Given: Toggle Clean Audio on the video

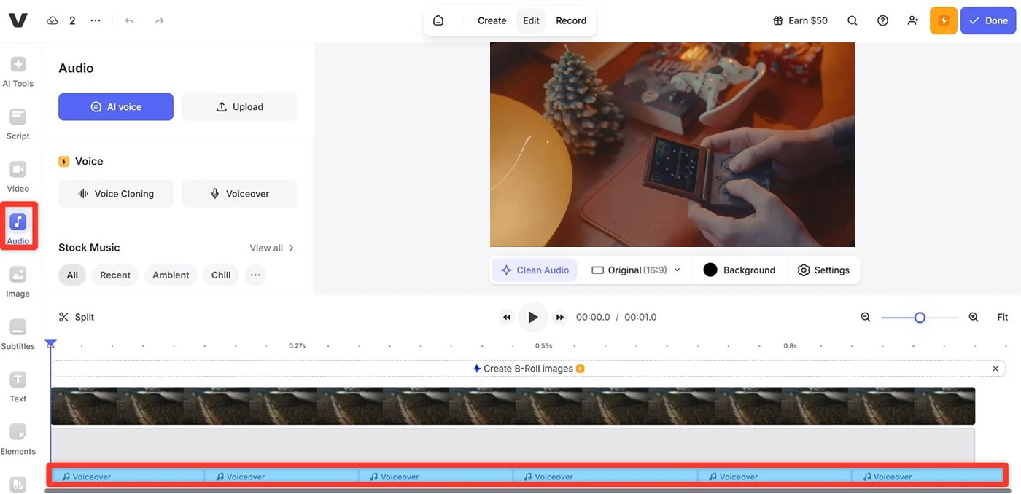Looking at the screenshot, I should (x=535, y=270).
